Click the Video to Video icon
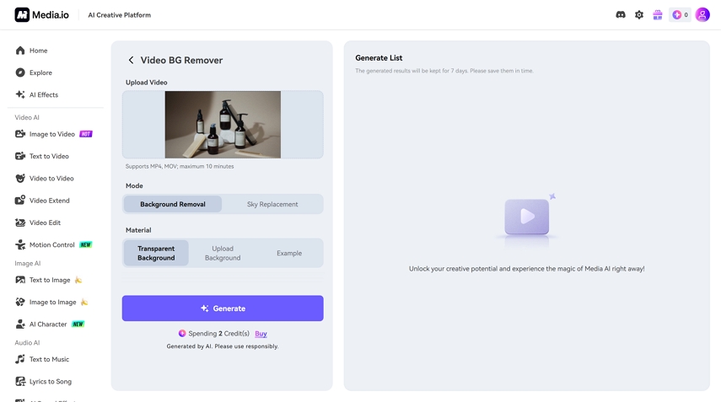 tap(20, 179)
